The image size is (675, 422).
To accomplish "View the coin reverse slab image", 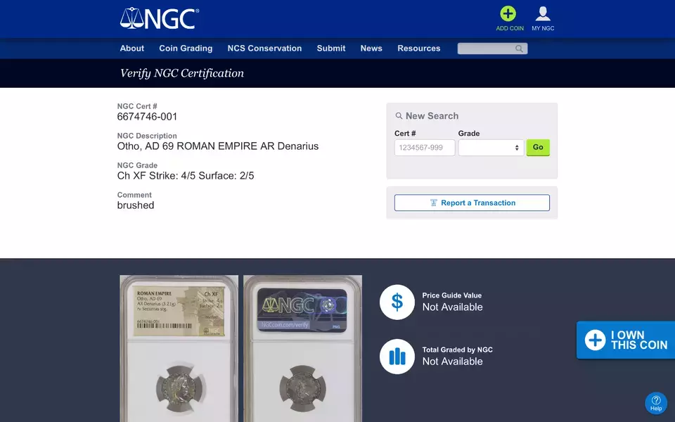I will pos(302,348).
